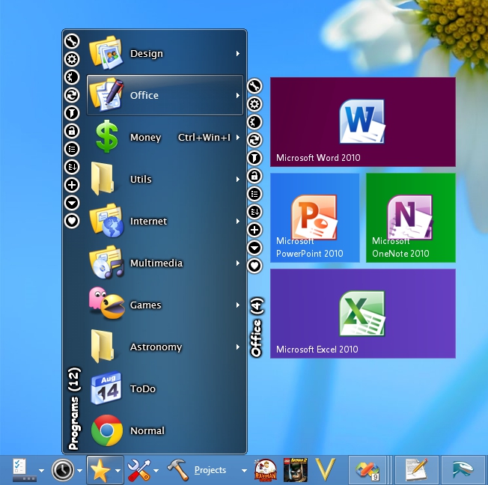Open the Microsoft Excel 2010 tile
This screenshot has height=485, width=488.
coord(362,314)
